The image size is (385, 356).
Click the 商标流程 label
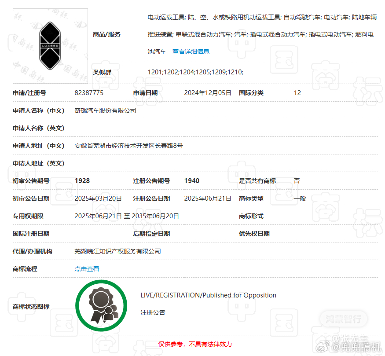click(25, 269)
